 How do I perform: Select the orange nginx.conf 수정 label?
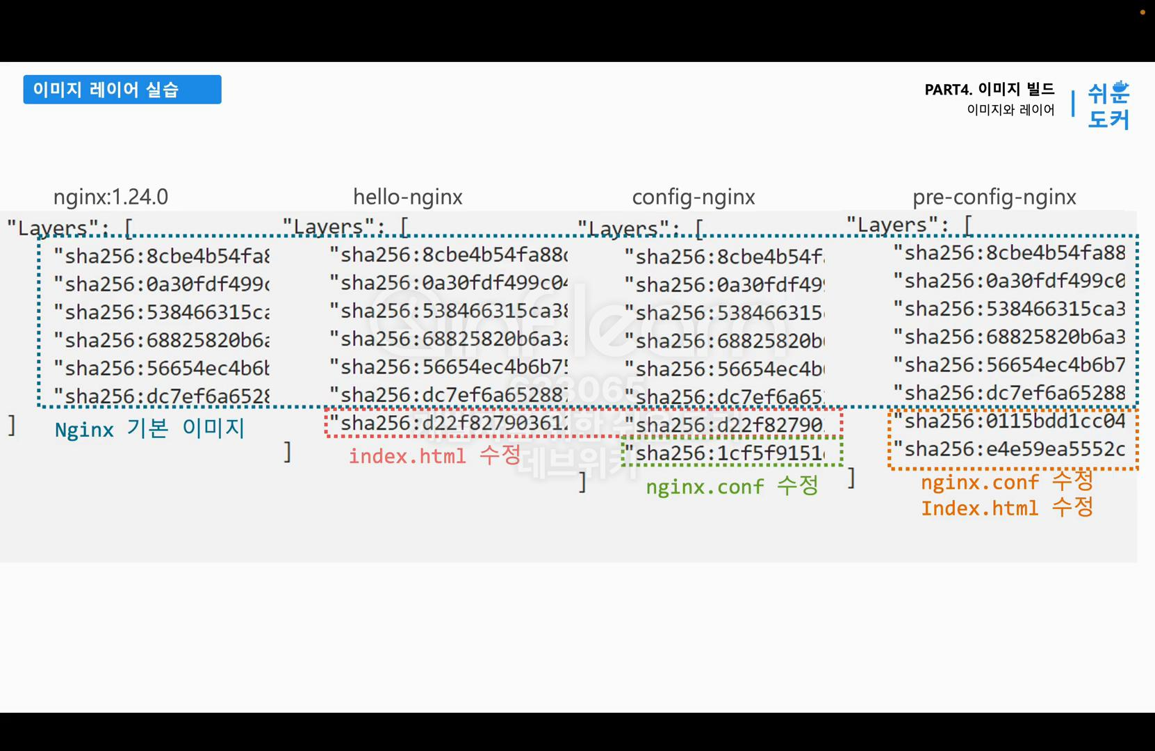click(x=1007, y=481)
